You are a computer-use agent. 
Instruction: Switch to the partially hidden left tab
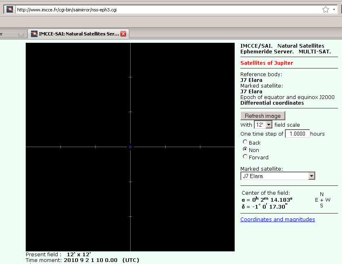pyautogui.click(x=9, y=34)
